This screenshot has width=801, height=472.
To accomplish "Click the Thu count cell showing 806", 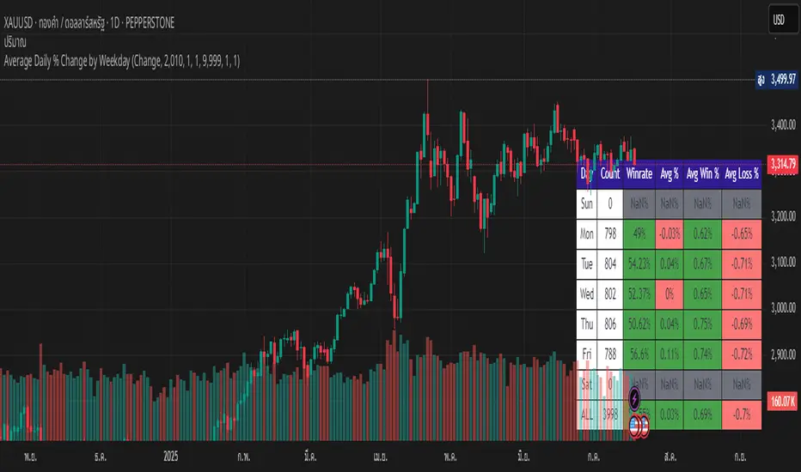I will (x=610, y=323).
